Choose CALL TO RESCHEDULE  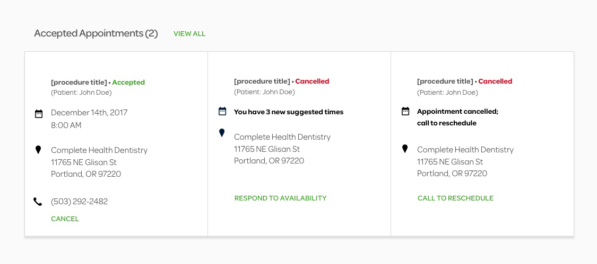point(455,198)
